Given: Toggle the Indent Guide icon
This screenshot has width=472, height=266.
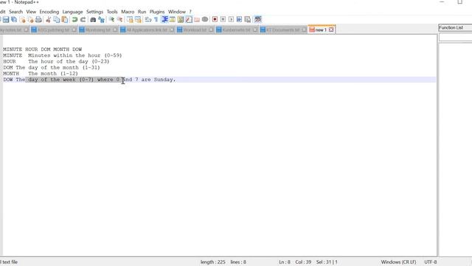Looking at the screenshot, I should (x=164, y=20).
